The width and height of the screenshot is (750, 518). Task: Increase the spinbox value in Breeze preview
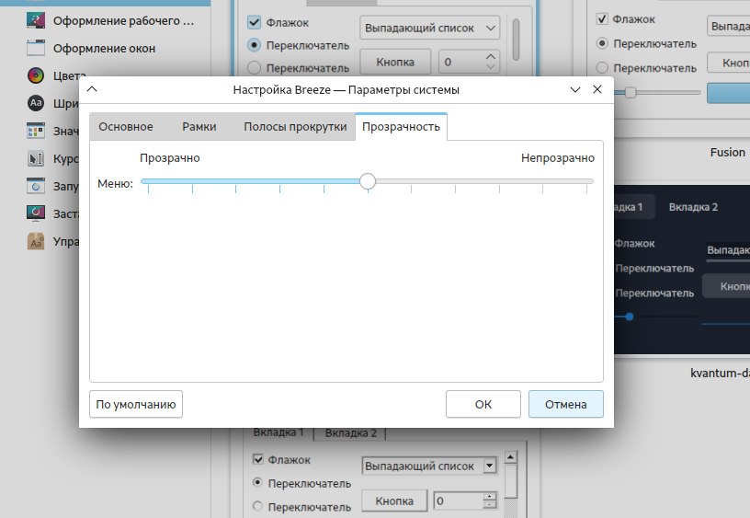491,56
